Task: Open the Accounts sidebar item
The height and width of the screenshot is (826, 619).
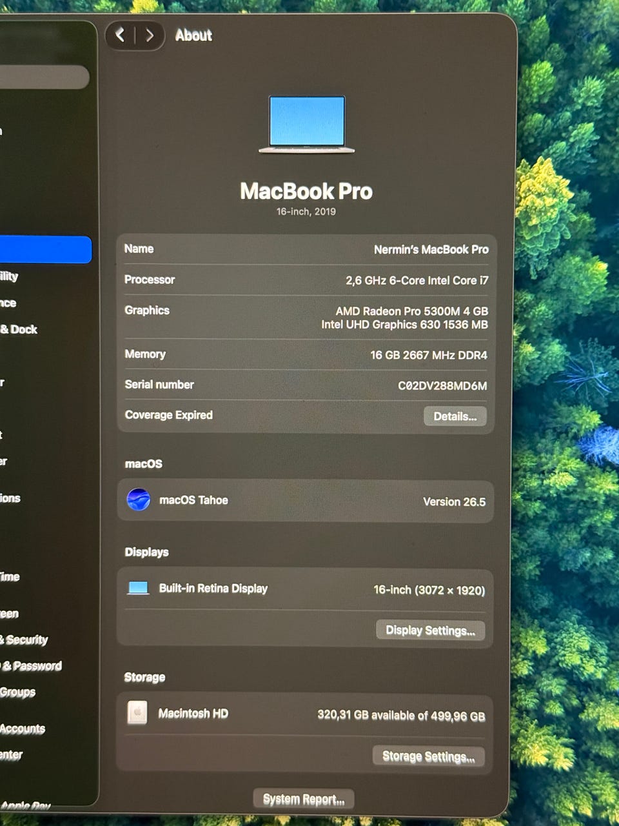Action: [22, 729]
